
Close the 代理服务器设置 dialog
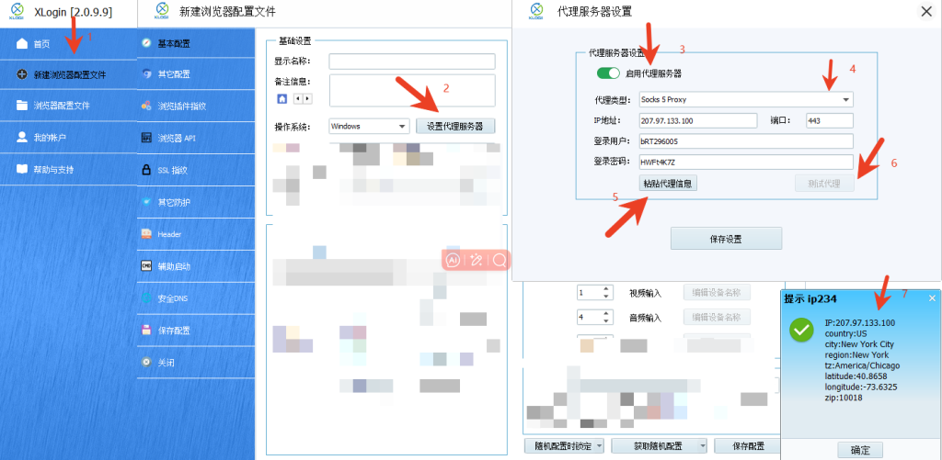coord(926,12)
